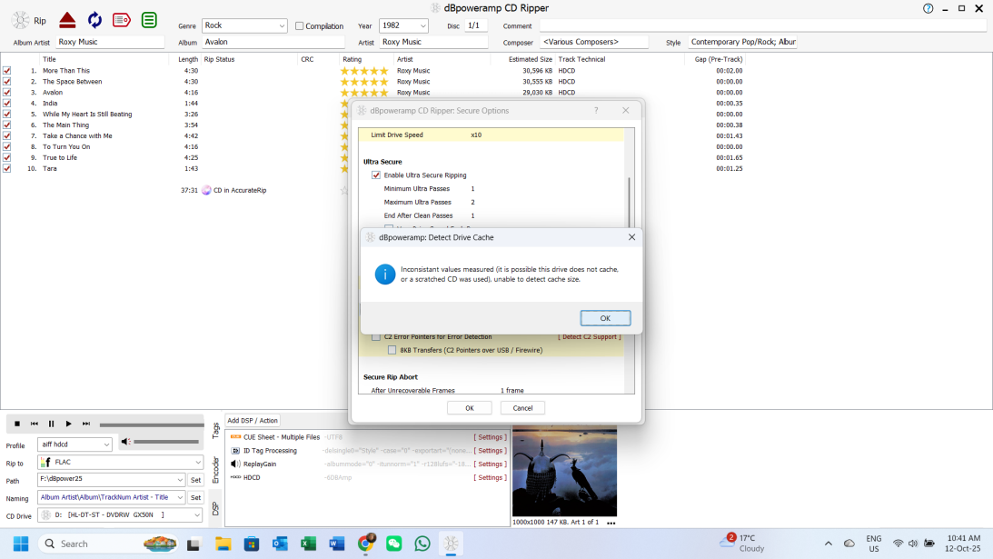Open Settings link for ReplayGain DSP
This screenshot has height=559, width=993.
(x=491, y=464)
